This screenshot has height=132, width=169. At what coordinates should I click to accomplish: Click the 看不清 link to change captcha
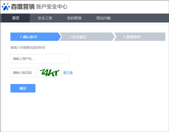click(68, 73)
